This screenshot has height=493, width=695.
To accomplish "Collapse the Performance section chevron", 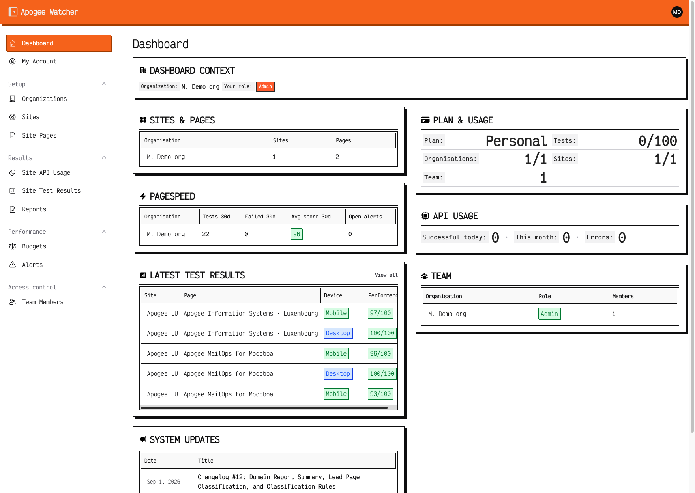I will pos(104,232).
